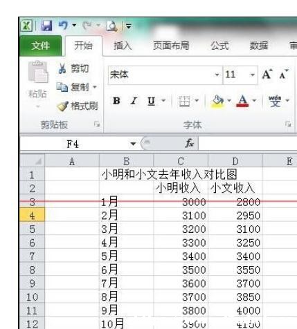Switch to the 开始 tab
The width and height of the screenshot is (297, 329).
pos(84,46)
